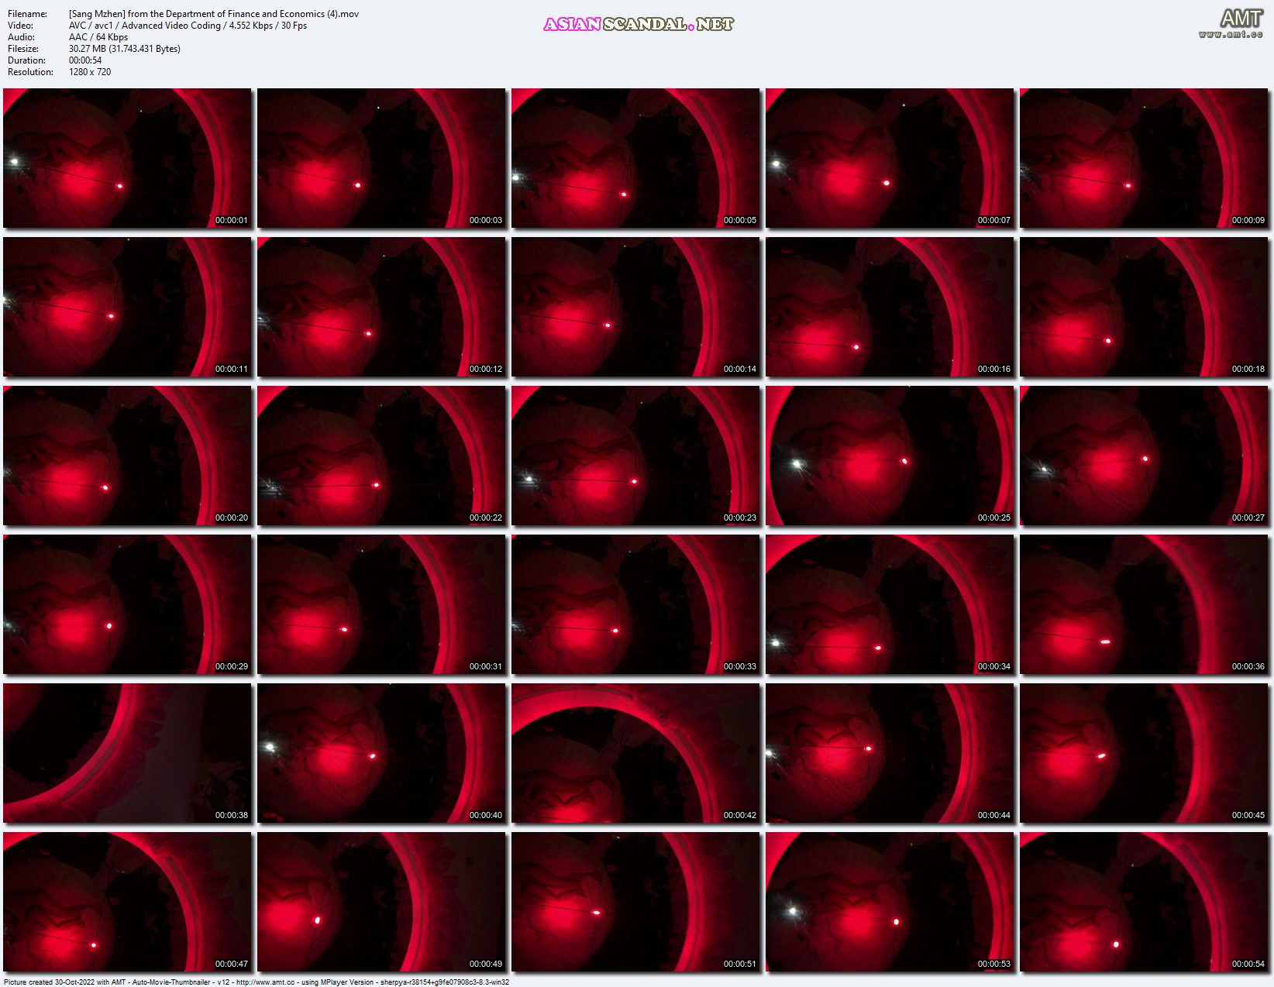Open the thumbnail at 00:00:12
Viewport: 1274px width, 987px height.
381,307
